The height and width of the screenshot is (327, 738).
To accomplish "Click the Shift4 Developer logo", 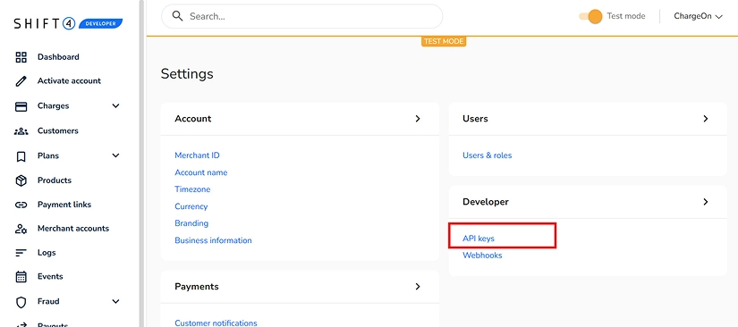I will 68,23.
